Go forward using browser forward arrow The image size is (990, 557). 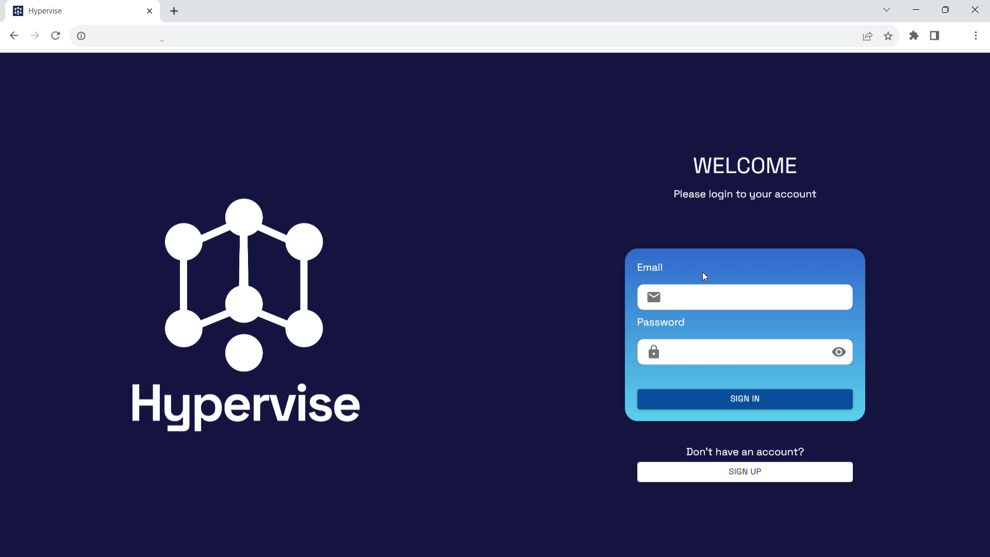coord(35,36)
